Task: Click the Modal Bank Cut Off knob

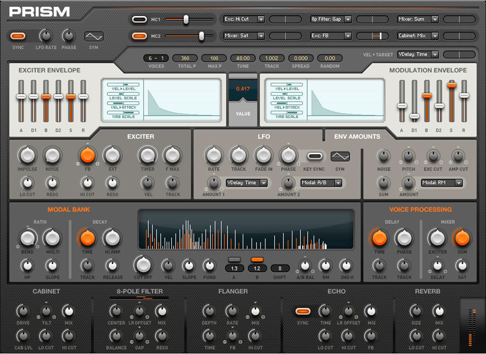Action: click(143, 265)
